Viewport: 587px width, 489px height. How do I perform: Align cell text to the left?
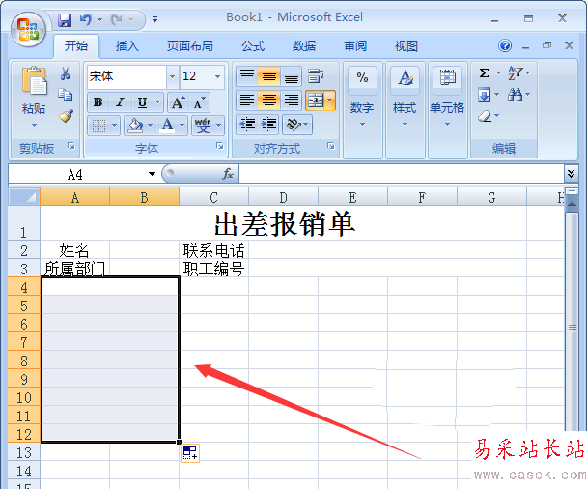247,101
